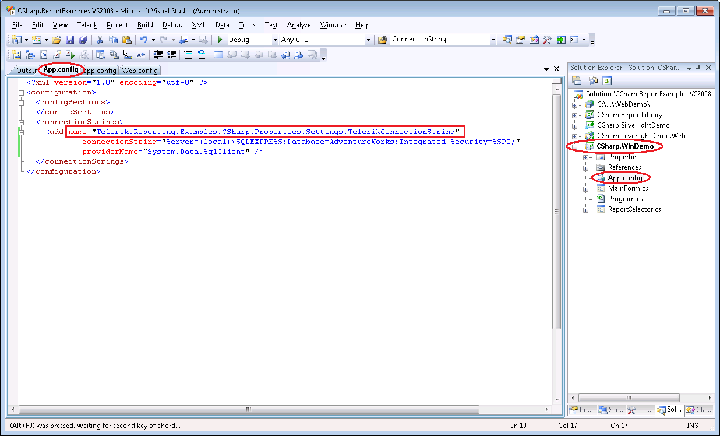Toggle a bookmark on current line

tap(218, 55)
